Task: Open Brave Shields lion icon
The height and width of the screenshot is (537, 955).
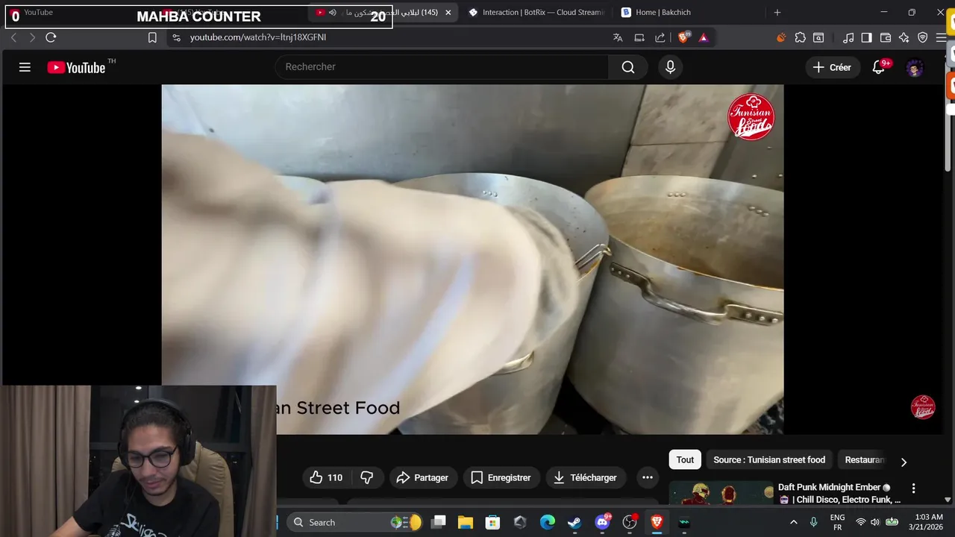Action: [x=683, y=37]
